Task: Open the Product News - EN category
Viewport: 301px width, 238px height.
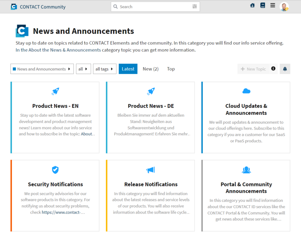Action: pos(55,106)
